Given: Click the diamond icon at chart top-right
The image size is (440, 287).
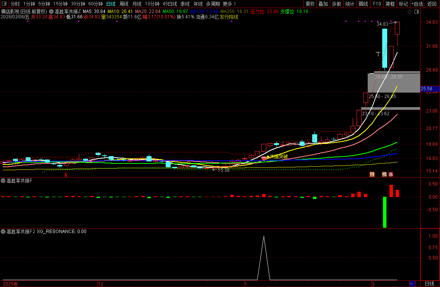Looking at the screenshot, I should coord(409,12).
